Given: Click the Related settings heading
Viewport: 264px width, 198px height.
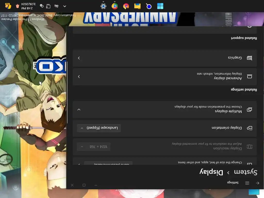Looking at the screenshot, I should [x=244, y=89].
